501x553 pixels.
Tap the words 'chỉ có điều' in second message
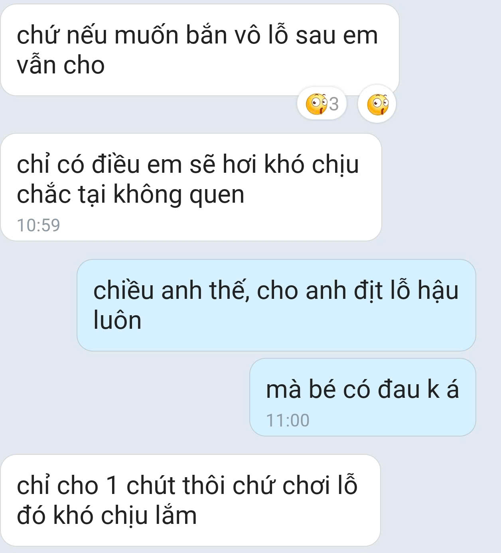(x=78, y=164)
